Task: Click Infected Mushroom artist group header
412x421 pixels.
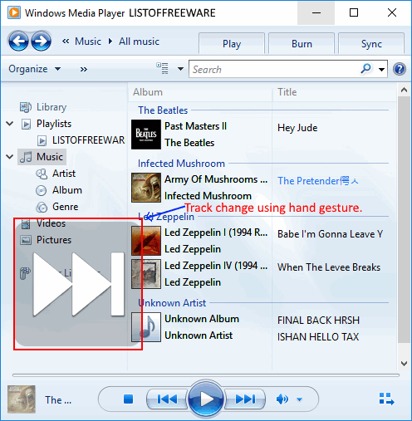Action: click(181, 164)
